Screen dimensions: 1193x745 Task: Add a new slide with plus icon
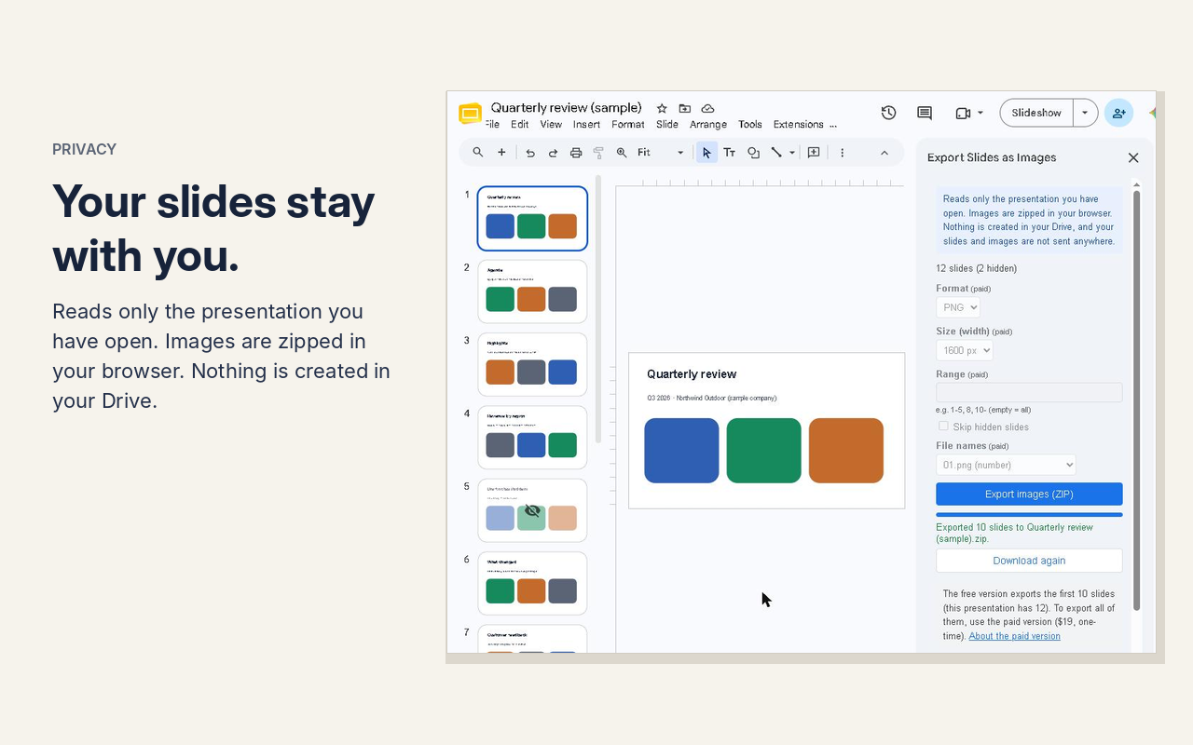(501, 153)
